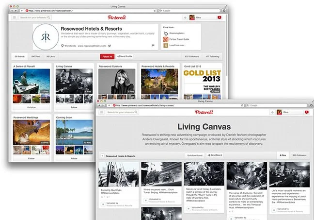The height and width of the screenshot is (220, 314).
Task: Open hamburger menu in Rosewood profile window
Action: [x=14, y=17]
